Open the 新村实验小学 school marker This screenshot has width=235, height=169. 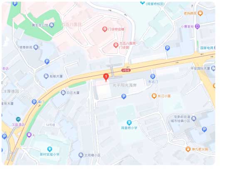pos(49,149)
